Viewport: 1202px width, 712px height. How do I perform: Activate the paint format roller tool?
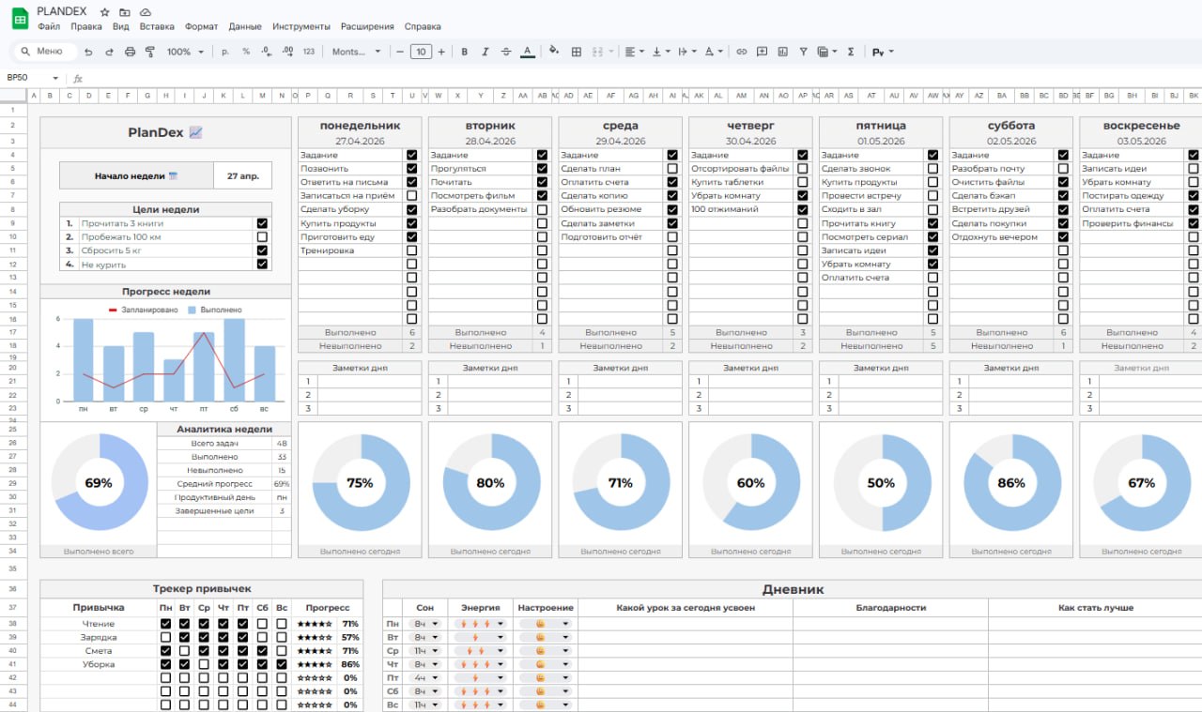point(150,52)
